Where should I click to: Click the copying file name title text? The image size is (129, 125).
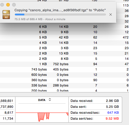(60, 10)
